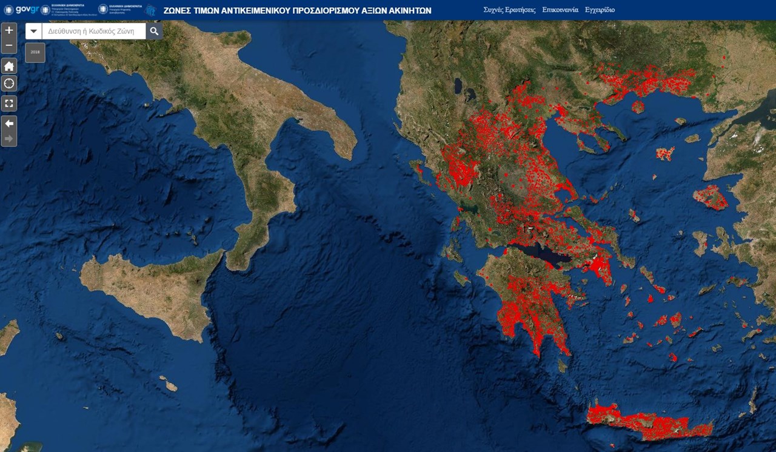Click the red zone cluster on Lesvos island
Screen dimensions: 776x452
click(711, 197)
